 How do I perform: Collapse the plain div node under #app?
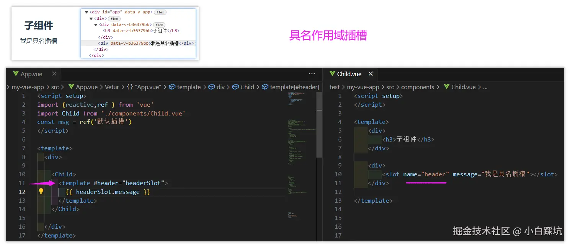click(91, 18)
